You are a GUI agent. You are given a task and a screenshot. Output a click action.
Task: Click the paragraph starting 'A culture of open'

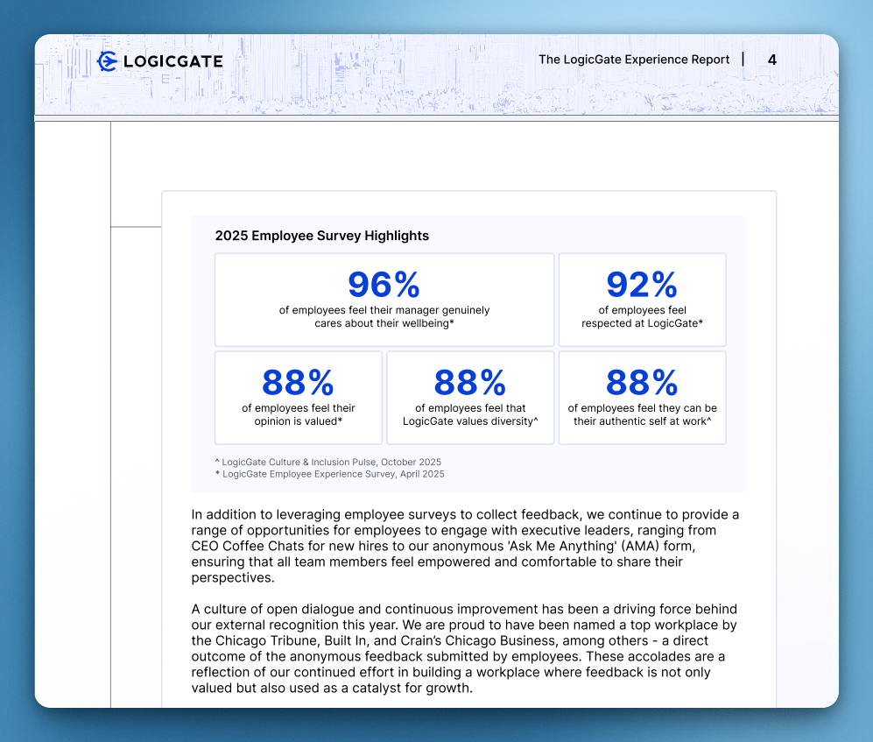(x=464, y=648)
